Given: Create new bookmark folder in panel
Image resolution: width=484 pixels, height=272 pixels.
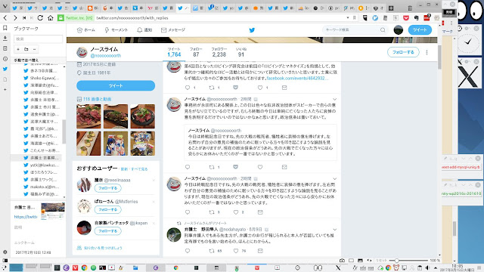Looking at the screenshot, I should 26,49.
